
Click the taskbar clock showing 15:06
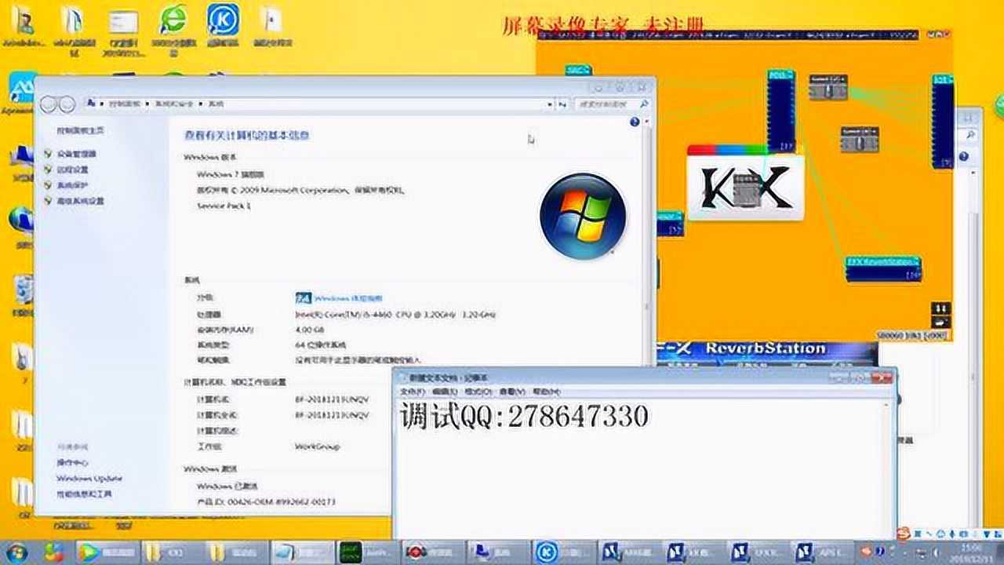pyautogui.click(x=972, y=552)
